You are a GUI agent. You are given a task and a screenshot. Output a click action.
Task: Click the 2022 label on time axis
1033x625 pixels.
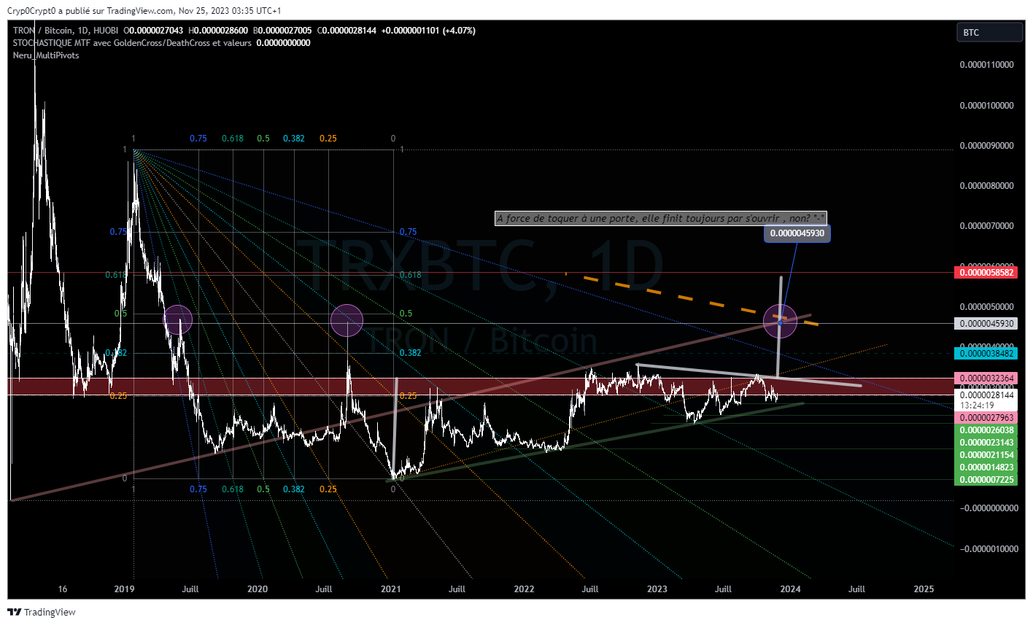pyautogui.click(x=524, y=589)
